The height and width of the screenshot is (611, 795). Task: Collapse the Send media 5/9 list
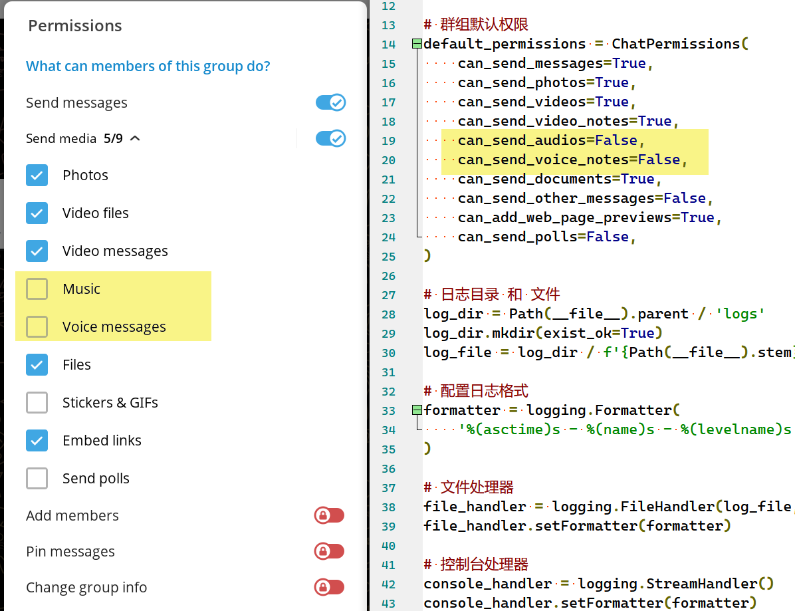(x=135, y=138)
